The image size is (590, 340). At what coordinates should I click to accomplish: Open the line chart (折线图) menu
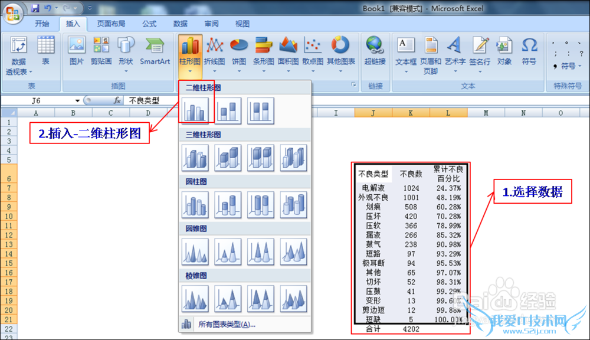point(215,54)
